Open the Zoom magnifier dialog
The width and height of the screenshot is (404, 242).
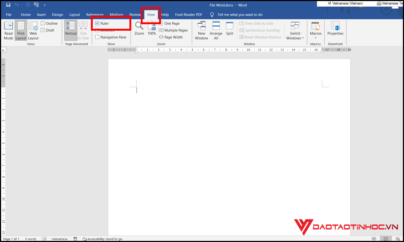coord(139,28)
